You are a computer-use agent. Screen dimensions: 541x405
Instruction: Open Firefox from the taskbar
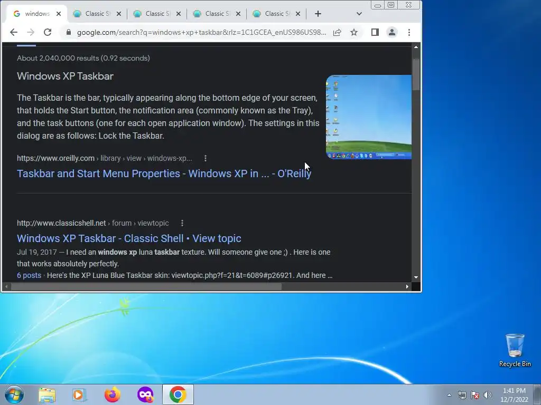click(112, 394)
